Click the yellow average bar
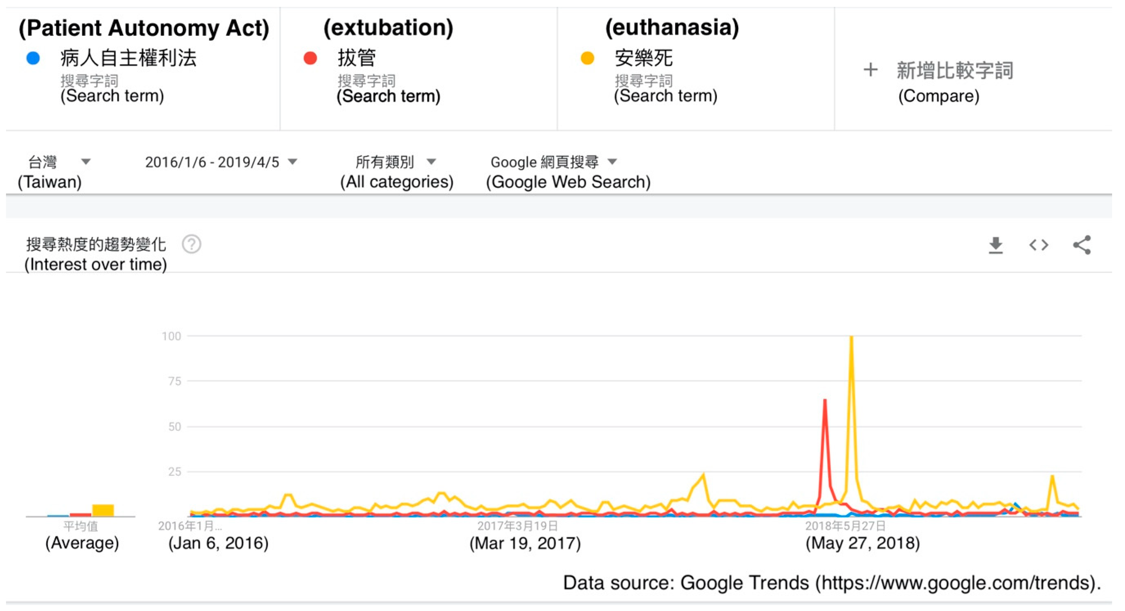 (103, 510)
